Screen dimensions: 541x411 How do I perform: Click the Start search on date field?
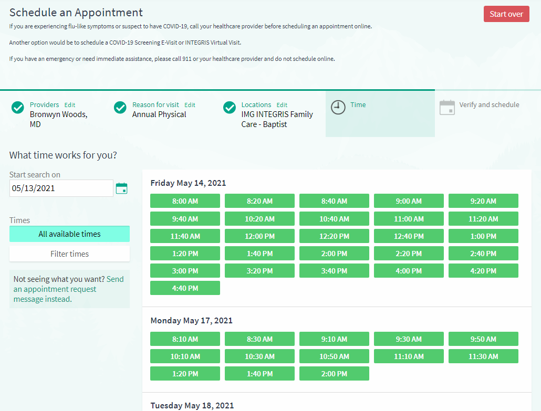[x=61, y=188]
